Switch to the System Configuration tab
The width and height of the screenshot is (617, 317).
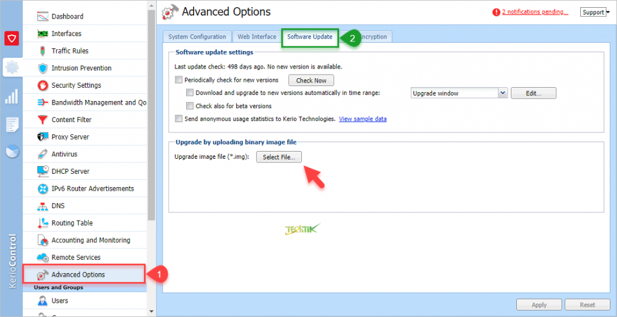coord(197,37)
